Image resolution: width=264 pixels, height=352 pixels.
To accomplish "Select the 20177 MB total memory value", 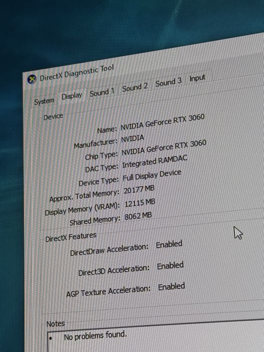I will point(139,190).
